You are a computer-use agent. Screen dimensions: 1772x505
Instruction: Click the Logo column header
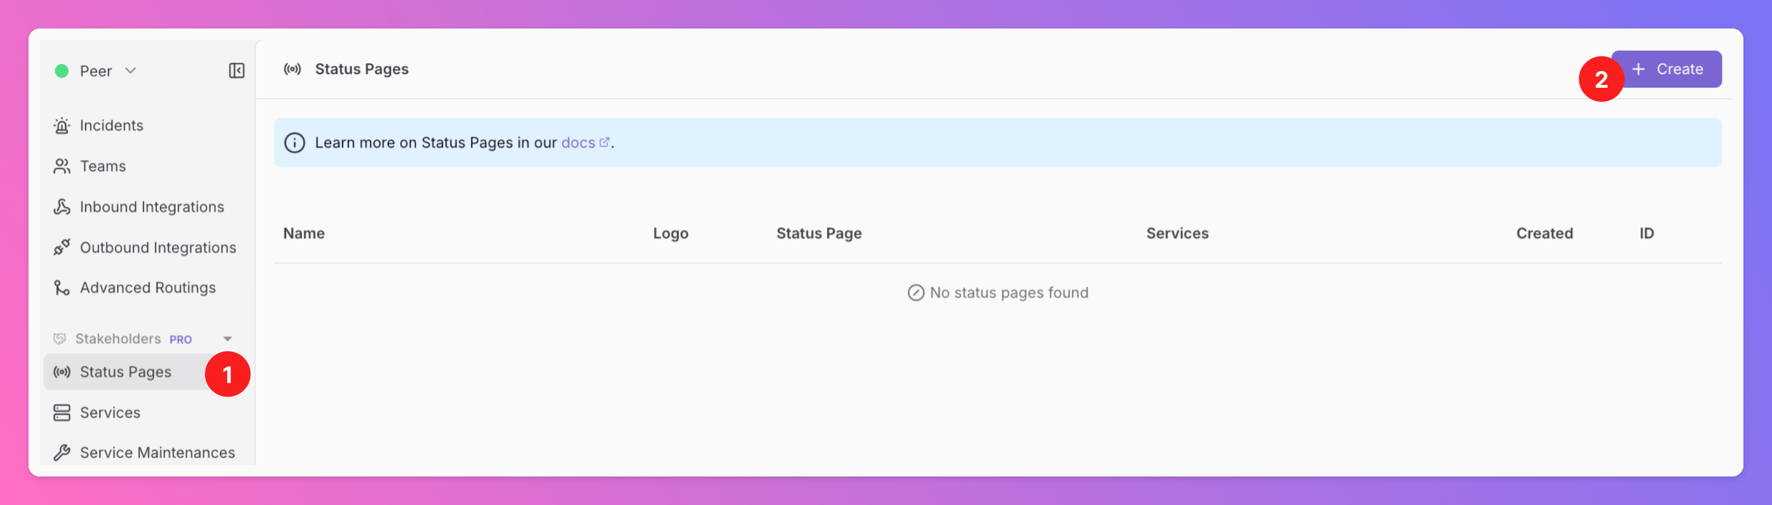pos(671,234)
